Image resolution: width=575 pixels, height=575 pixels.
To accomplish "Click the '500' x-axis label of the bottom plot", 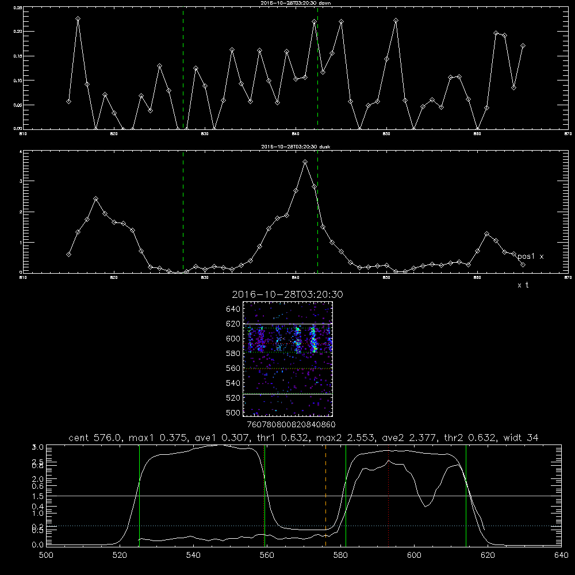I will coord(46,555).
